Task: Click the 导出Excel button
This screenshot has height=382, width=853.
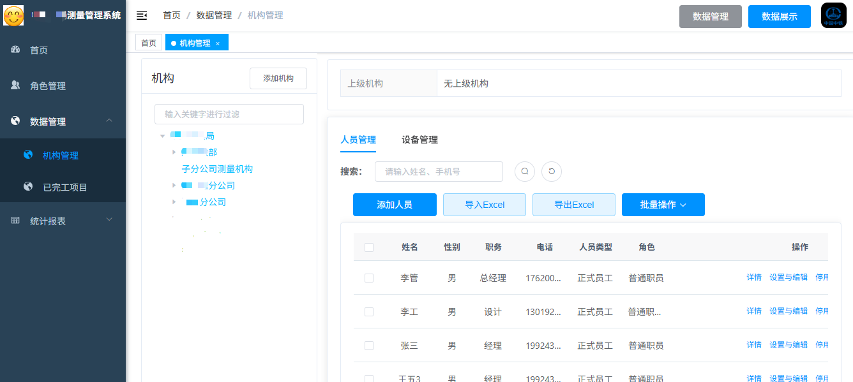Action: coord(574,205)
